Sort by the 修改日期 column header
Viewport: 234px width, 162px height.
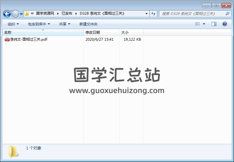click(102, 32)
